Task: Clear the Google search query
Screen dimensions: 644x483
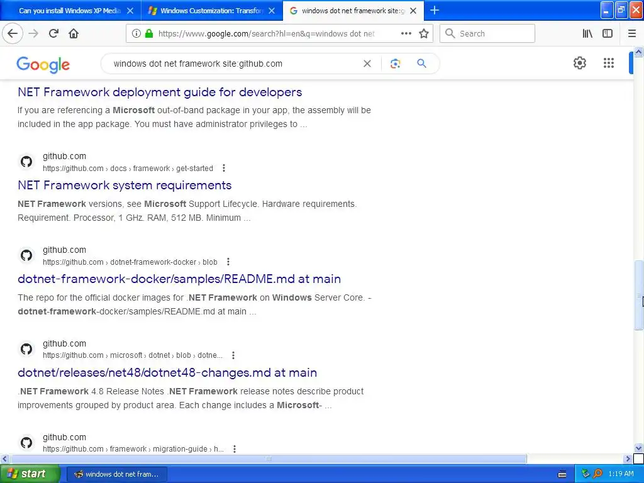Action: (x=367, y=64)
